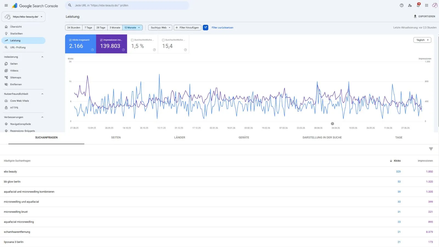Viewport: 439px width, 247px height.
Task: Click in the URL inspection search field
Action: [x=127, y=5]
